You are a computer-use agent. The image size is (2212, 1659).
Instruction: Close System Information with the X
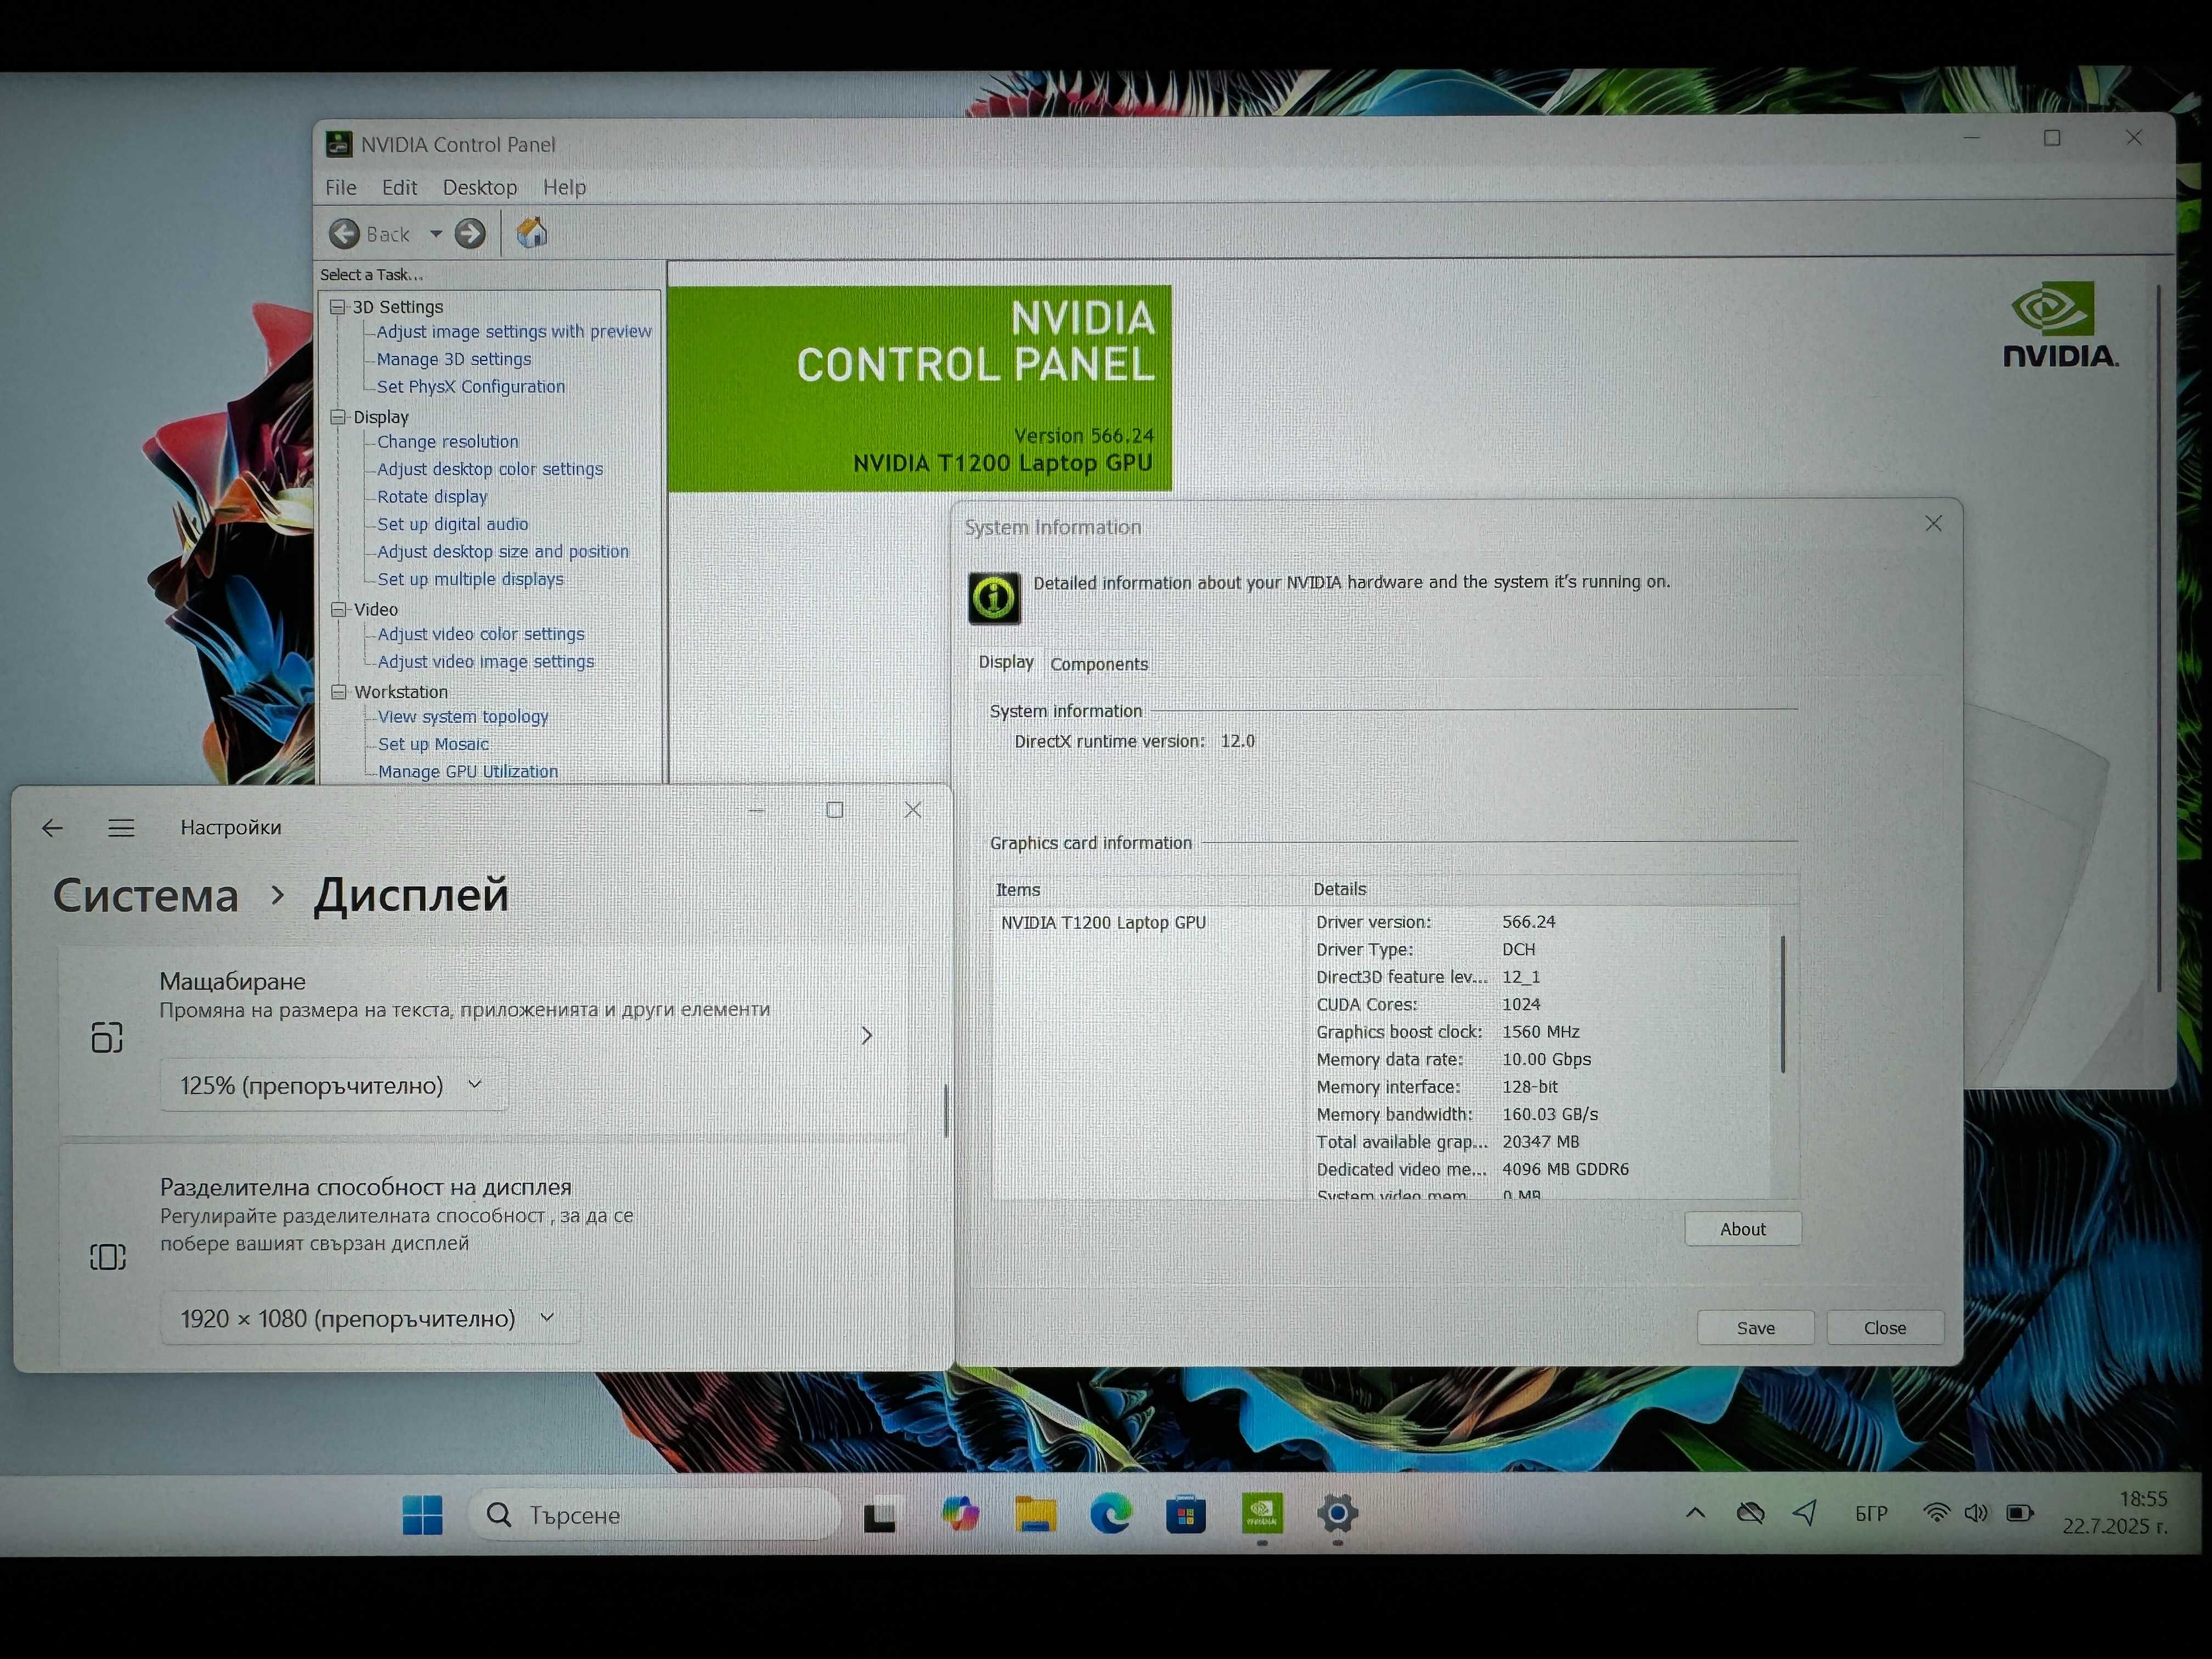pos(1933,523)
